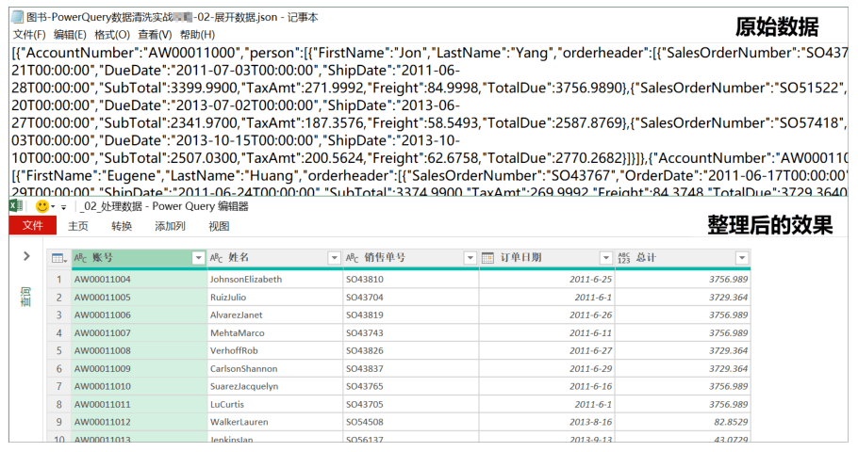Select order number SO43704
The height and width of the screenshot is (452, 858).
click(x=410, y=298)
